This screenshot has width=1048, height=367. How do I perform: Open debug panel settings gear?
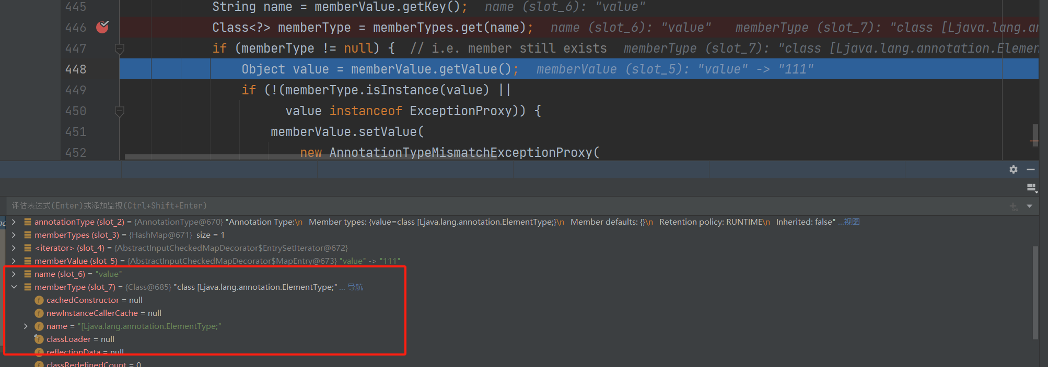click(x=1013, y=169)
